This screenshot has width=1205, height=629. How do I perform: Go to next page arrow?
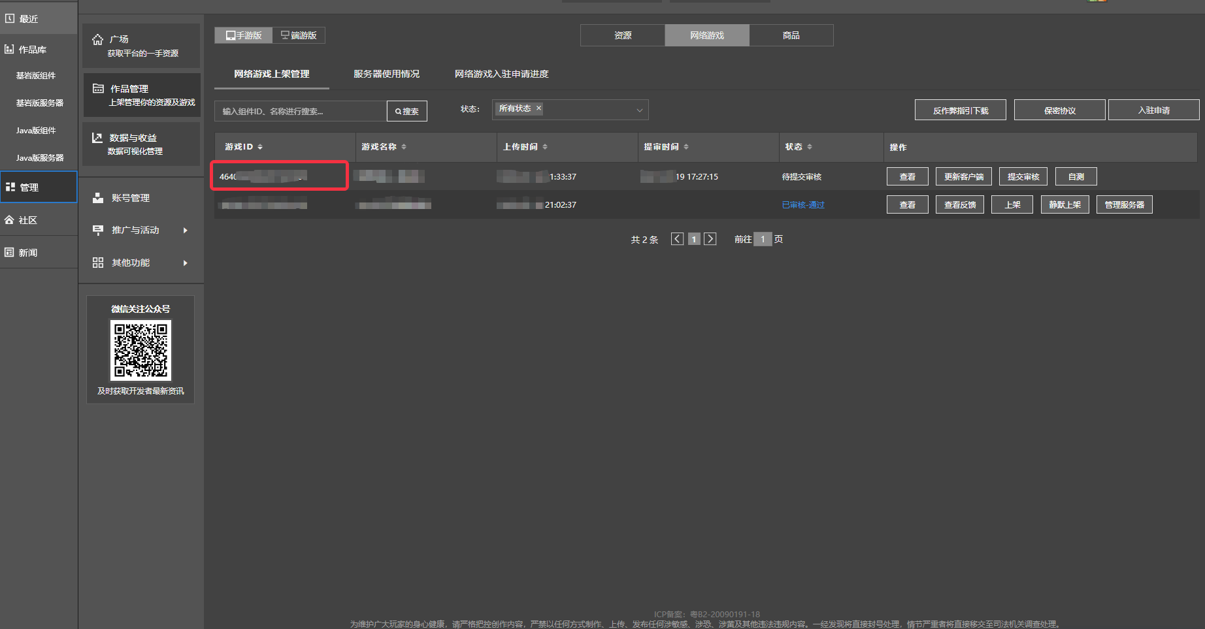[710, 239]
